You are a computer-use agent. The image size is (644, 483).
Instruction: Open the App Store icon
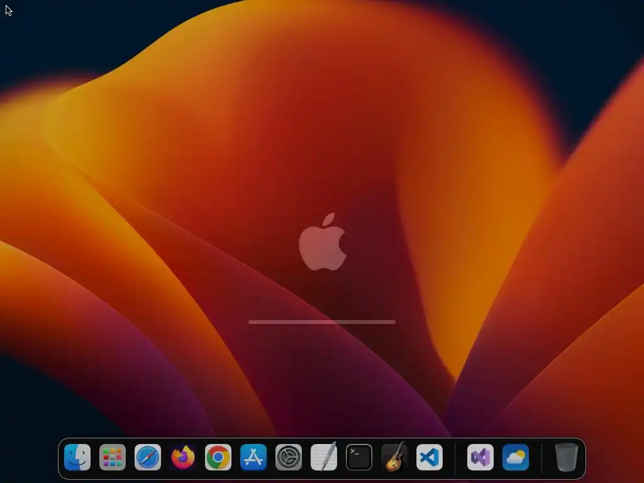(253, 457)
